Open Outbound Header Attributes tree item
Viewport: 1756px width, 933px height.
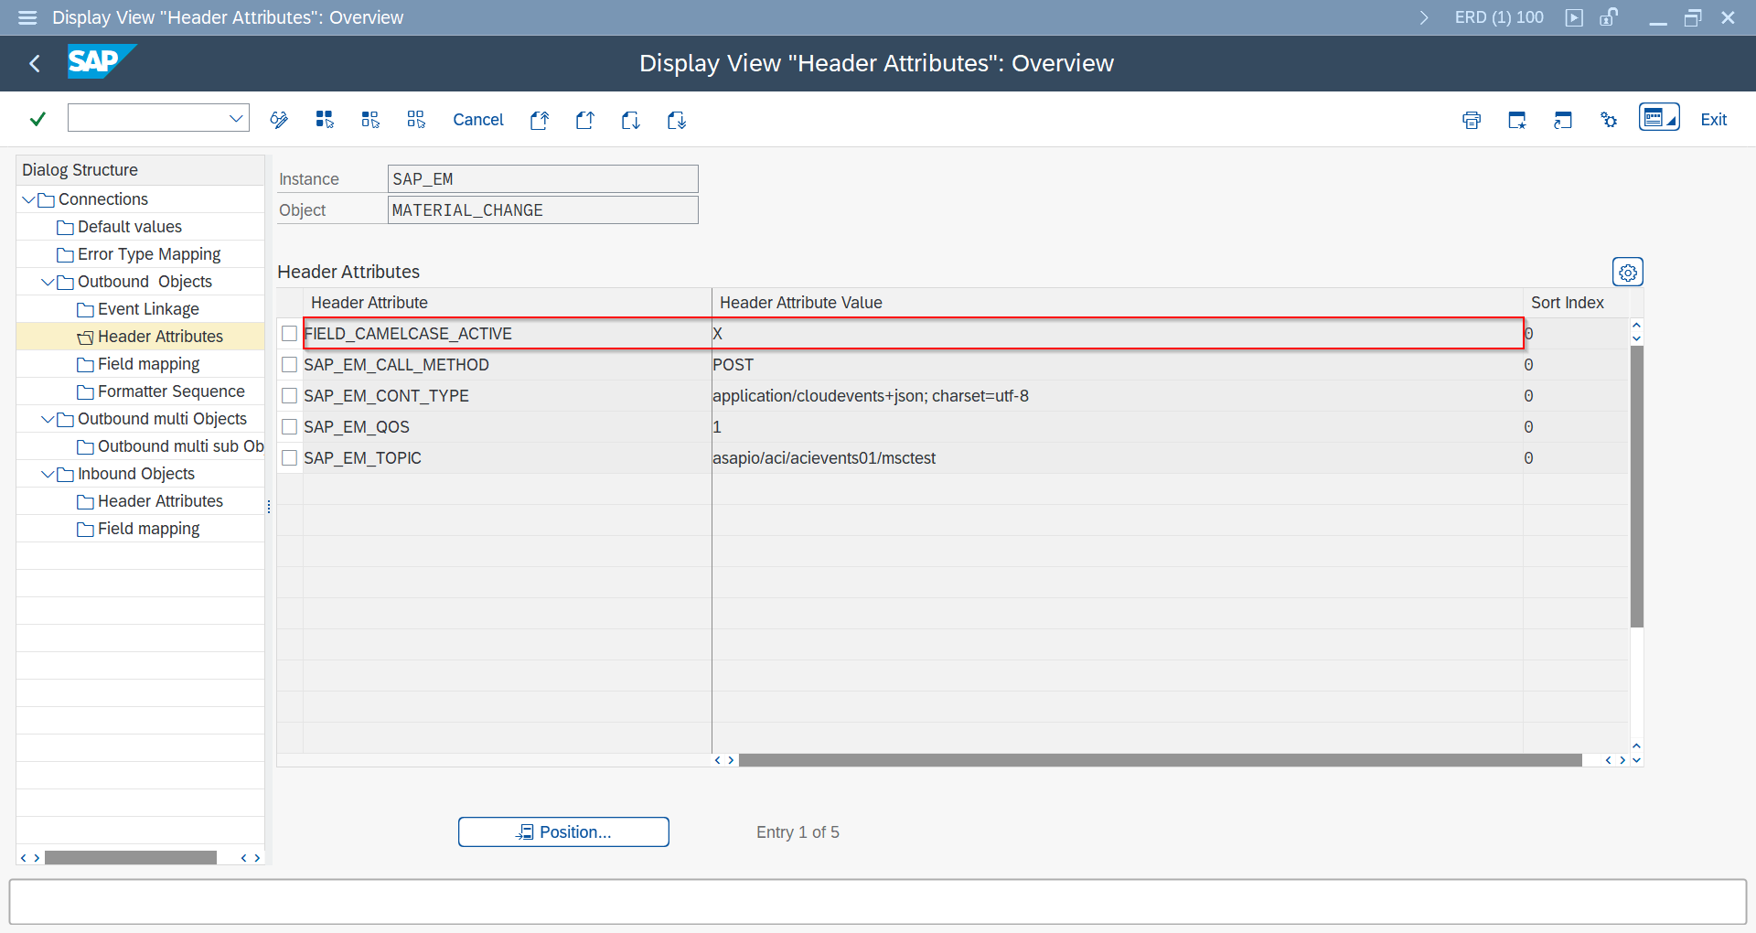160,337
